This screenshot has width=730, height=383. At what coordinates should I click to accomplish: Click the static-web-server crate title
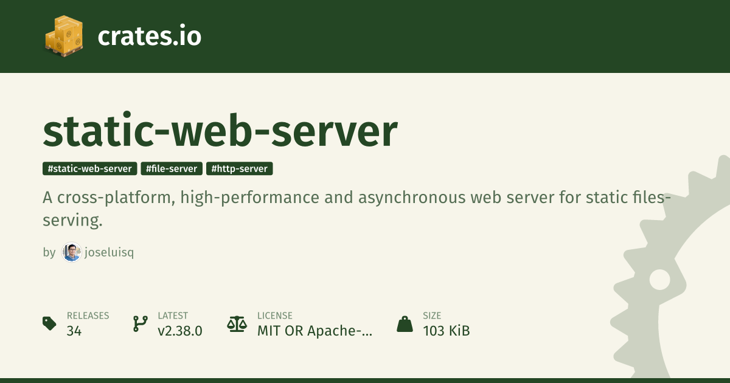click(220, 131)
